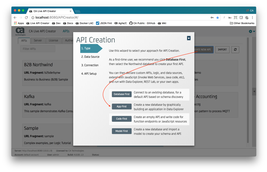
Task: Choose the App First approach
Action: click(122, 106)
